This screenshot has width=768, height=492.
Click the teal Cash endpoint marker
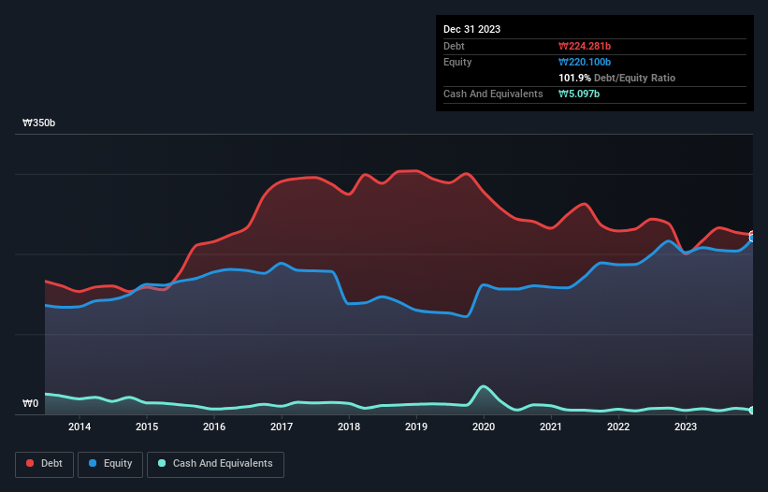coord(752,411)
